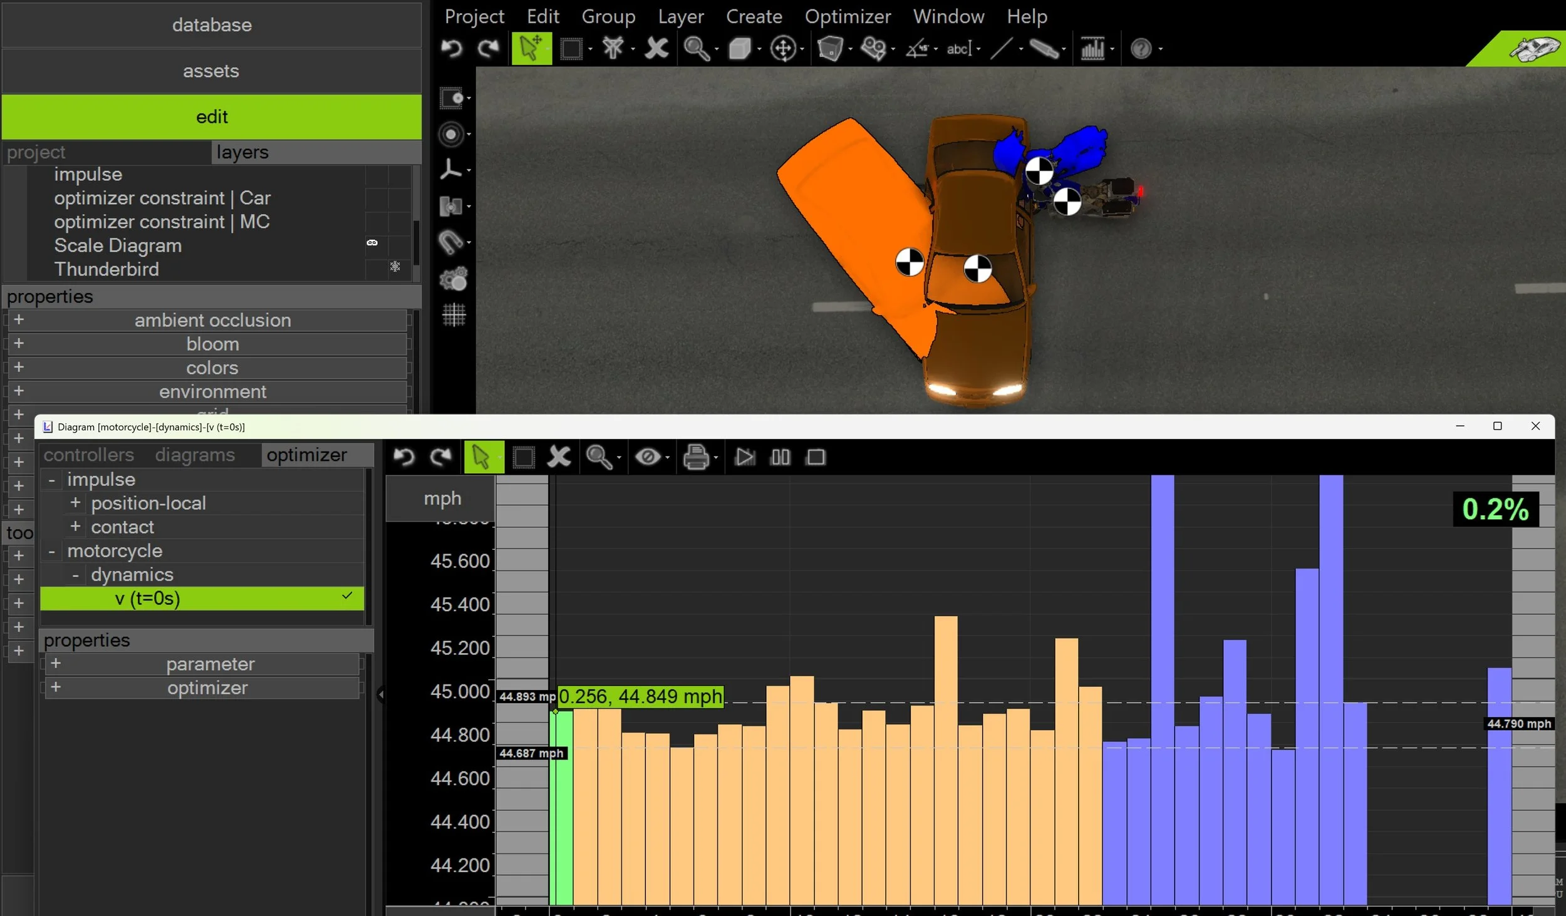The width and height of the screenshot is (1566, 916).
Task: Select the angle measurement tool icon
Action: point(917,48)
